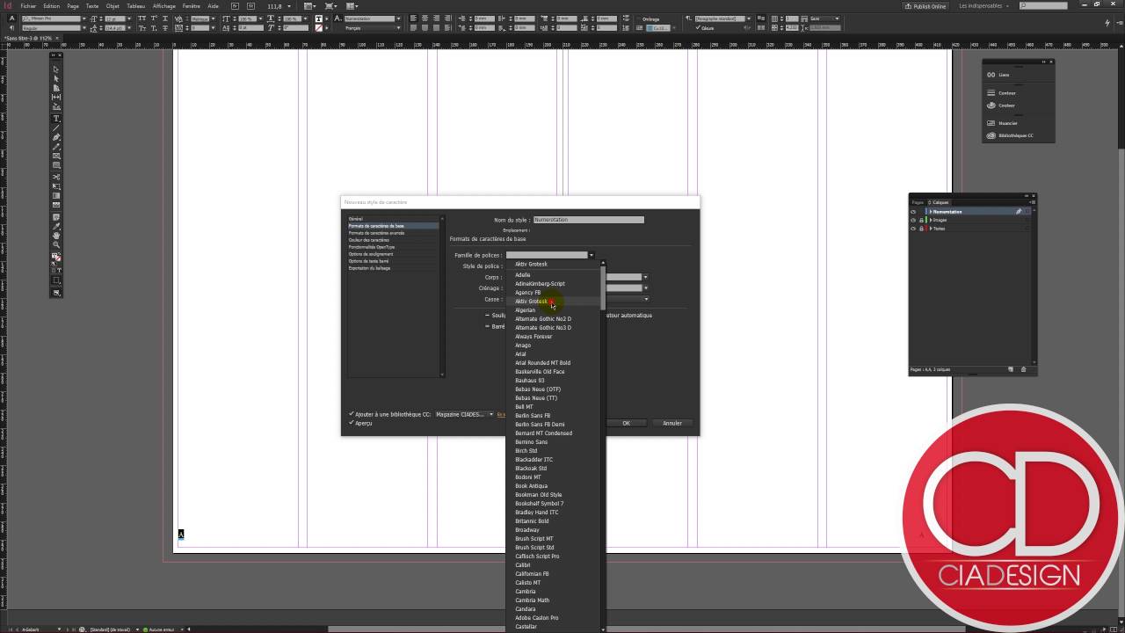
Task: Toggle the Barré checkbox in the dialog
Action: click(x=488, y=326)
